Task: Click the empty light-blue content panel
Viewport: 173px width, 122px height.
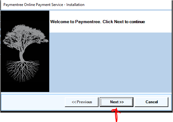Action: (111, 62)
